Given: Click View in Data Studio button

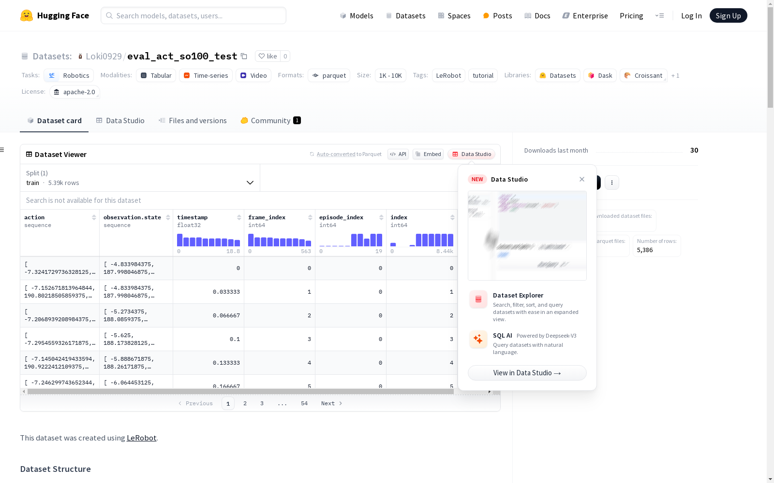Looking at the screenshot, I should click(527, 373).
